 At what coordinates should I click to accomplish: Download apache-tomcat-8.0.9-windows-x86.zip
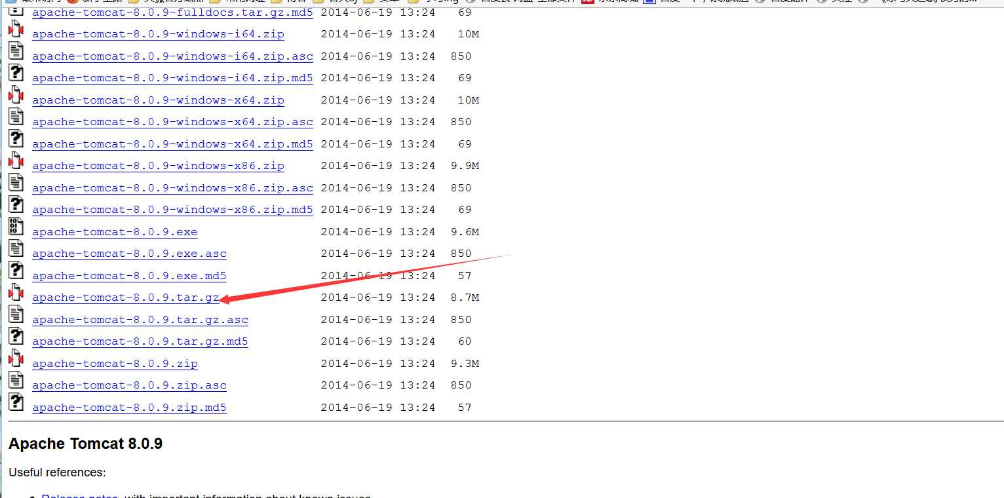tap(158, 166)
